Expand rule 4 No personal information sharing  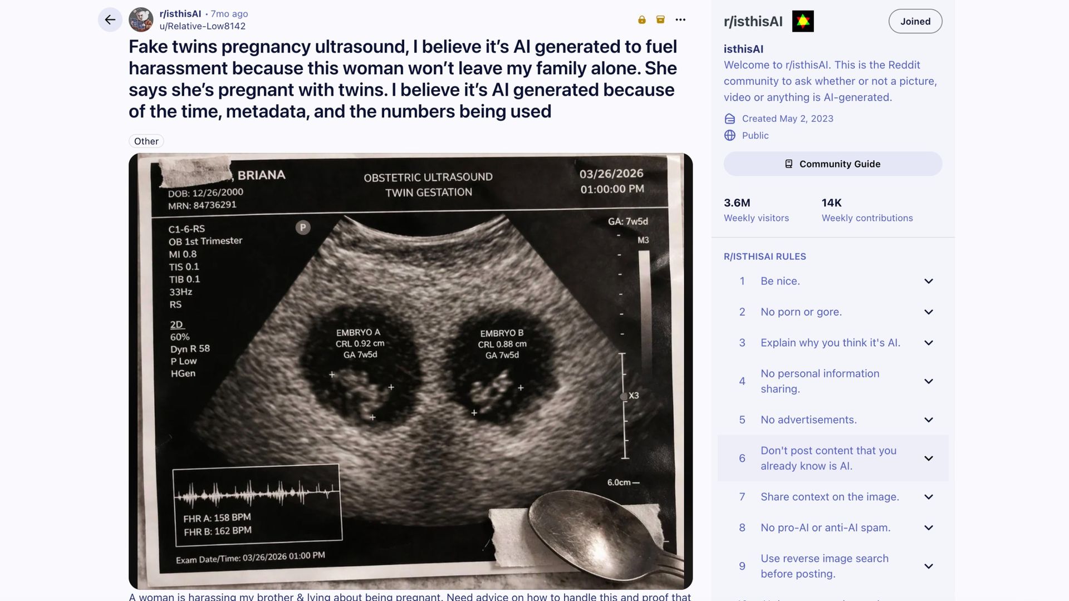click(x=833, y=381)
